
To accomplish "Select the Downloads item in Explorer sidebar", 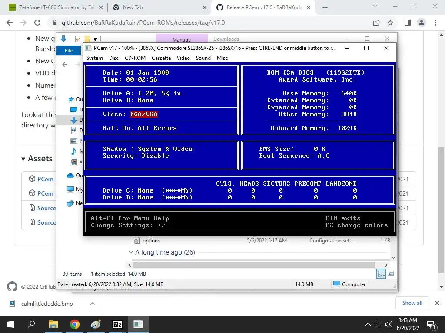I will coord(76,120).
